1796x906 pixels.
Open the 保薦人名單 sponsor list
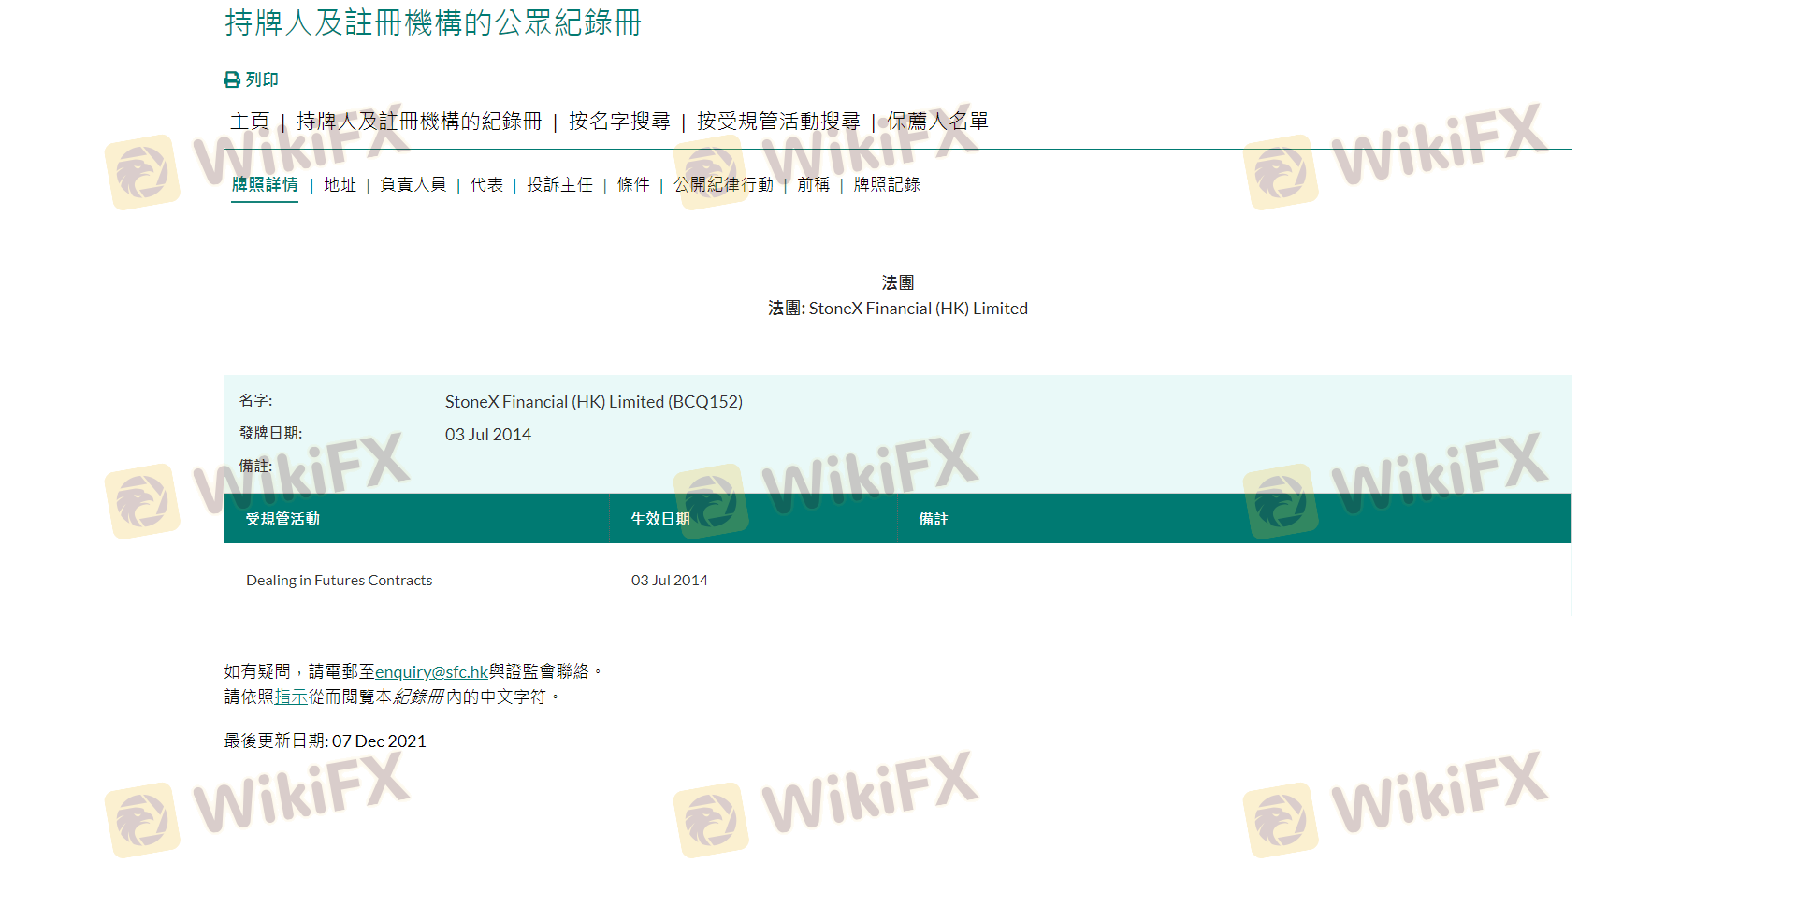(x=937, y=122)
